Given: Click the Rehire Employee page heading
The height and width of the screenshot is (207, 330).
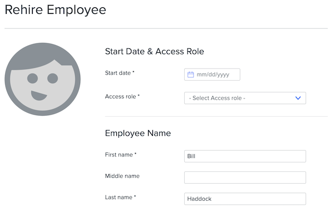Looking at the screenshot, I should pos(55,9).
